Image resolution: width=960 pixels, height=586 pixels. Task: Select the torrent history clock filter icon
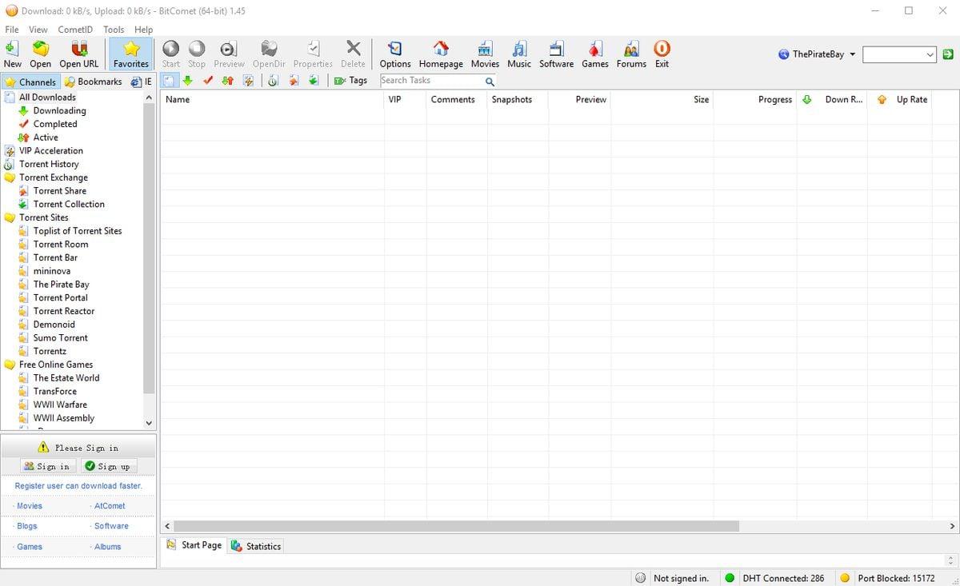(x=273, y=81)
